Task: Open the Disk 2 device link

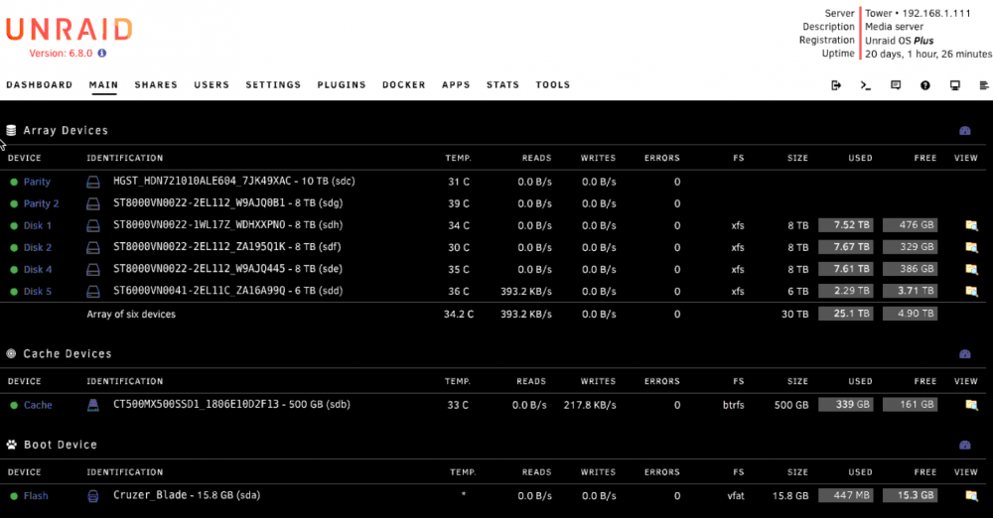Action: (x=38, y=248)
